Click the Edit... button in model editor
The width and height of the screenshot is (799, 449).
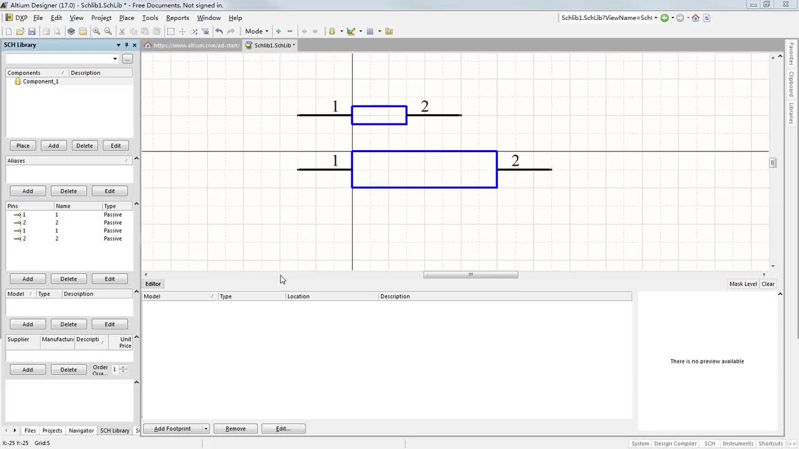(283, 429)
